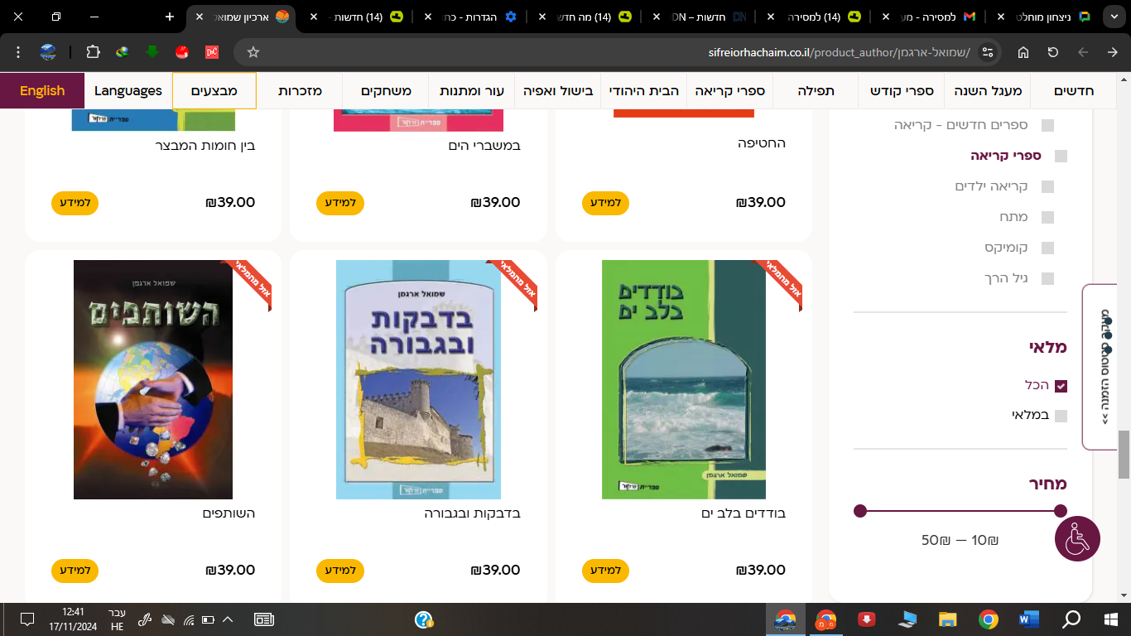Launch Microsoft Word from the taskbar

pos(1029,619)
